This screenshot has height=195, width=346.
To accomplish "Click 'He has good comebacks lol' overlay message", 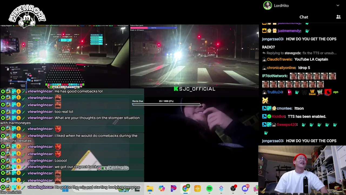I will tap(78, 91).
